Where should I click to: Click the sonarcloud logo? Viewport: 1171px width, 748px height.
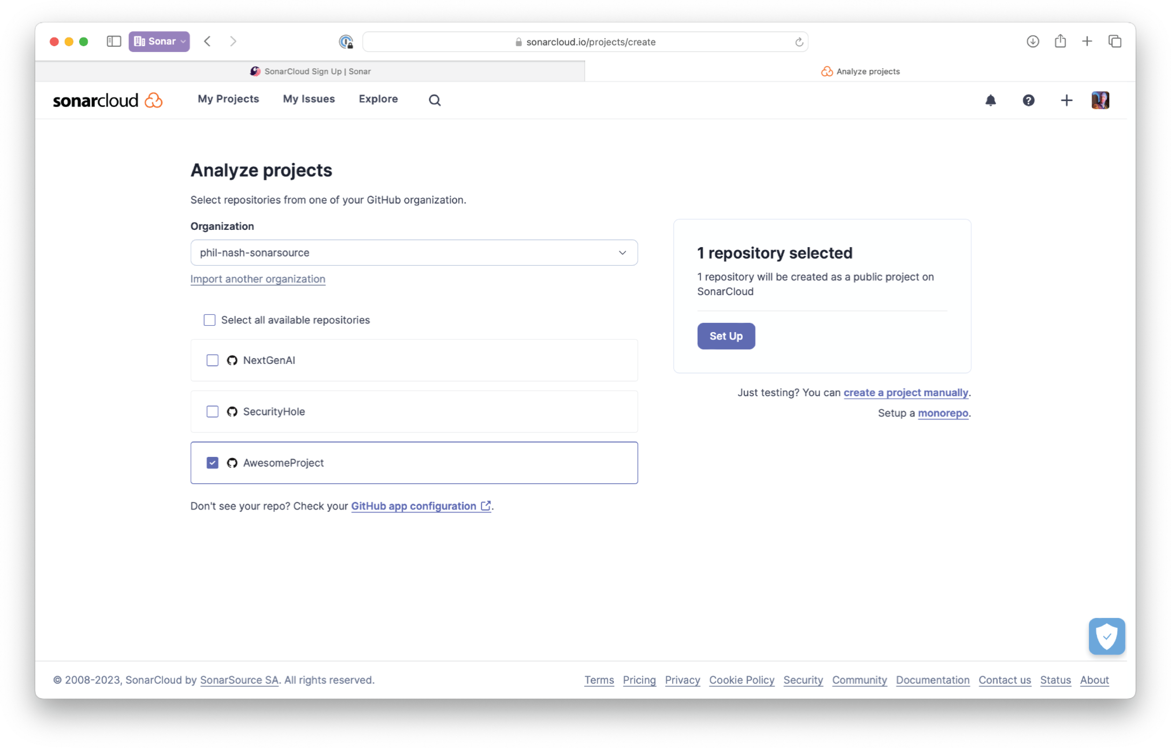click(x=107, y=100)
